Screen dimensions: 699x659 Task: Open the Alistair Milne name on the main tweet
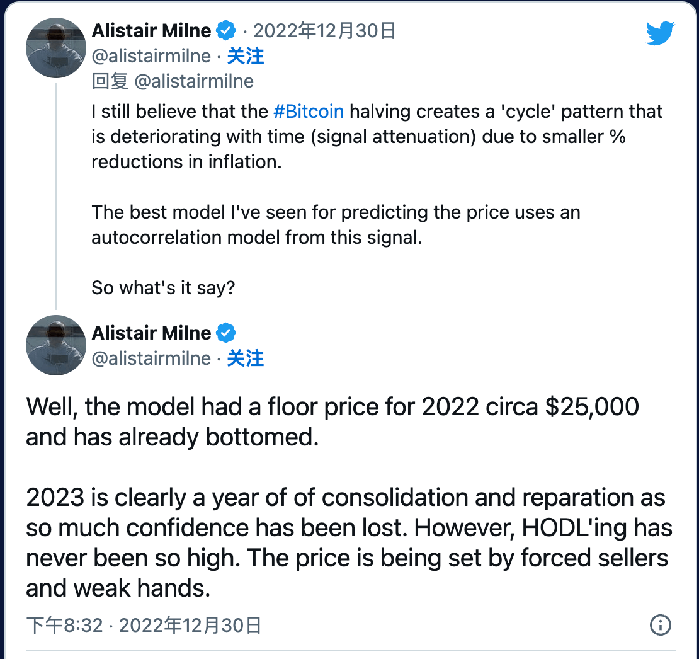pos(152,333)
